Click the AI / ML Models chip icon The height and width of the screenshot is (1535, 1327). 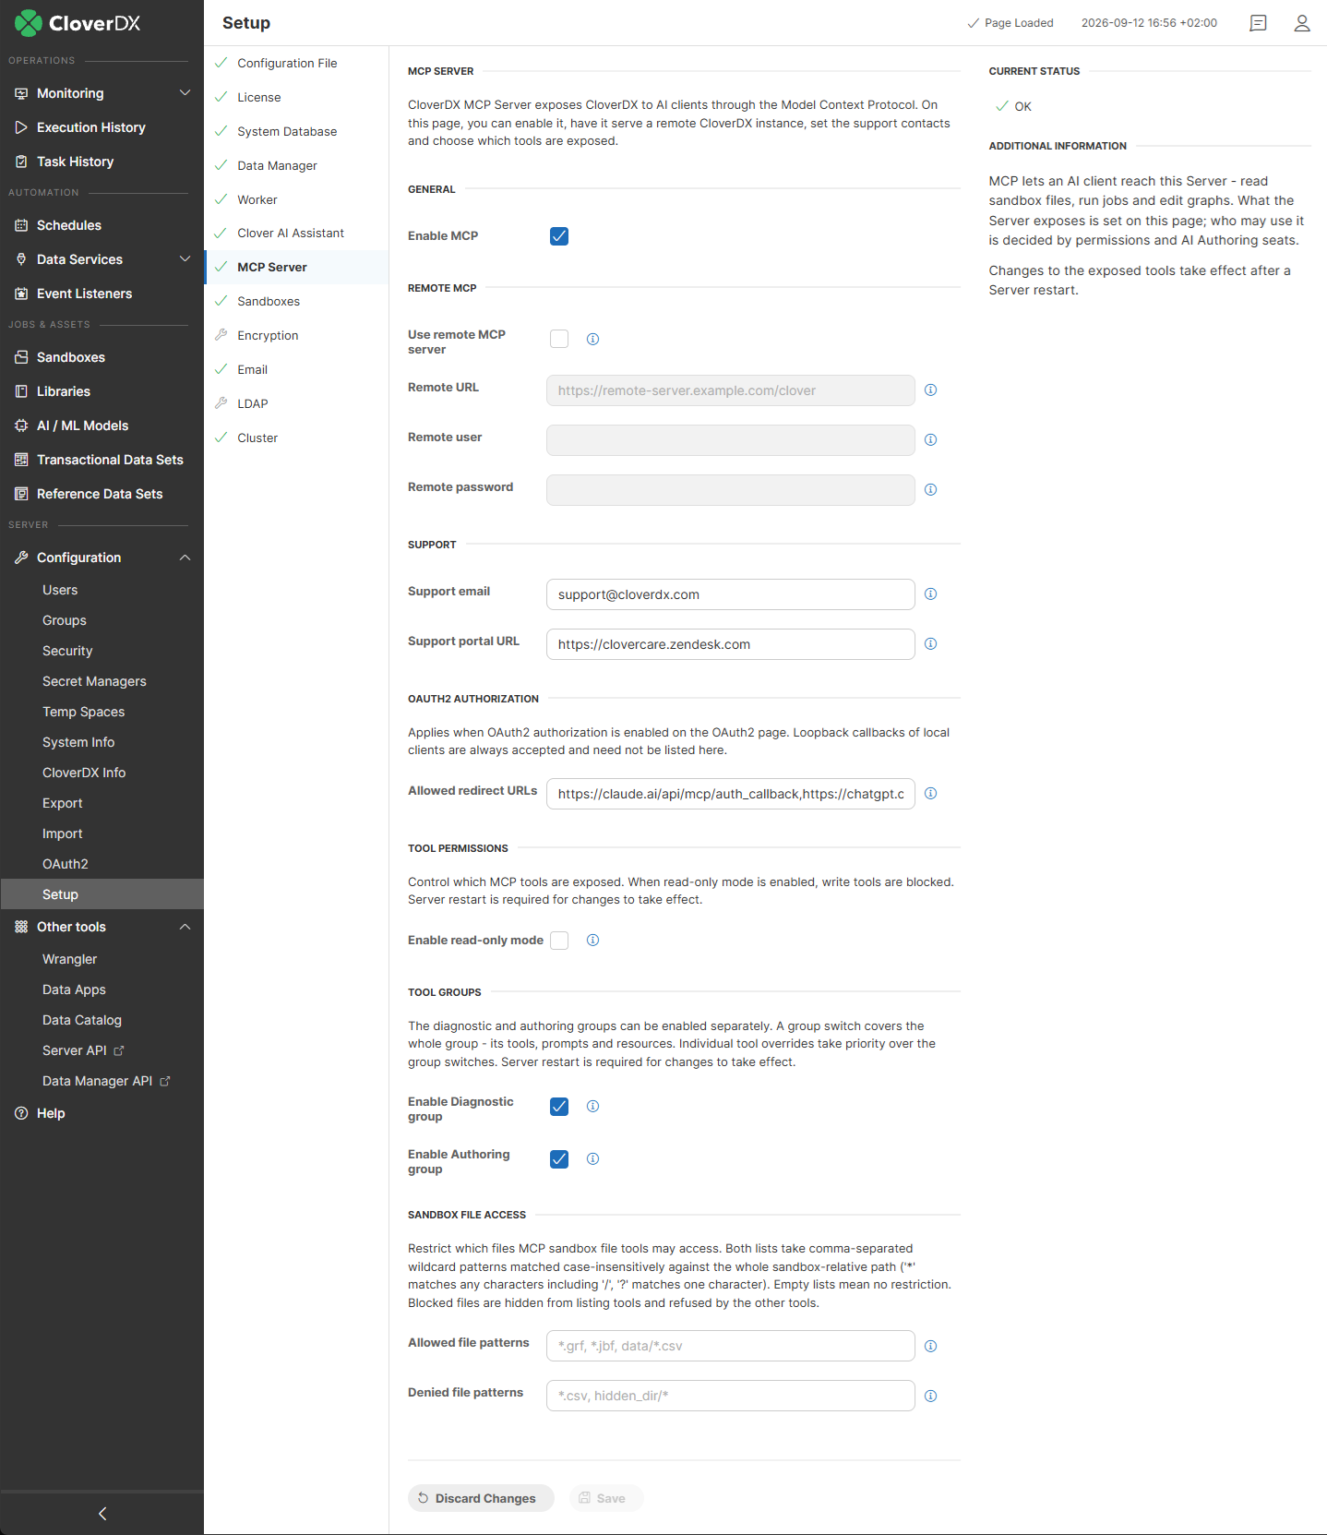click(x=21, y=426)
